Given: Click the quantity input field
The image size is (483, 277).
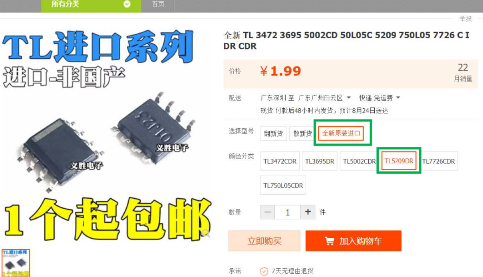Looking at the screenshot, I should coord(288,212).
